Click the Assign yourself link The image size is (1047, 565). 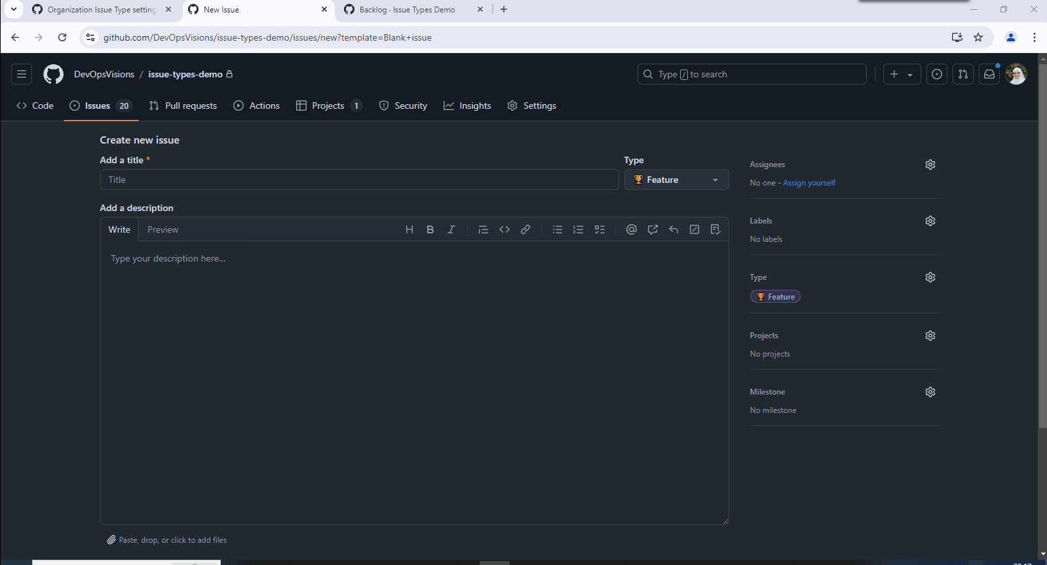tap(809, 183)
